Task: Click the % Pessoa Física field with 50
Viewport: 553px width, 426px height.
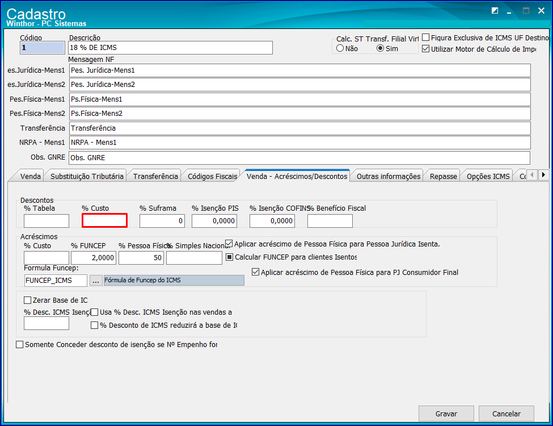Action: click(141, 258)
